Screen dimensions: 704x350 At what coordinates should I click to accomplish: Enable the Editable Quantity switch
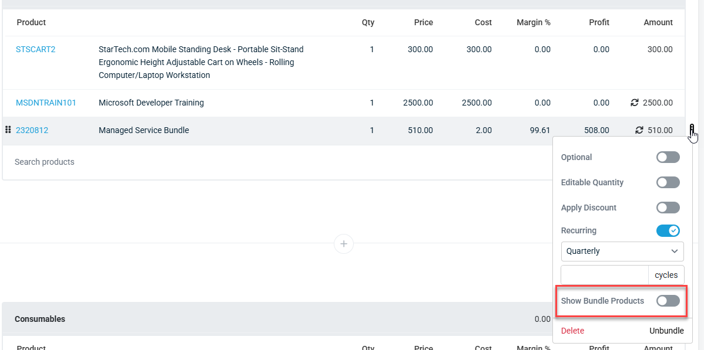(668, 182)
